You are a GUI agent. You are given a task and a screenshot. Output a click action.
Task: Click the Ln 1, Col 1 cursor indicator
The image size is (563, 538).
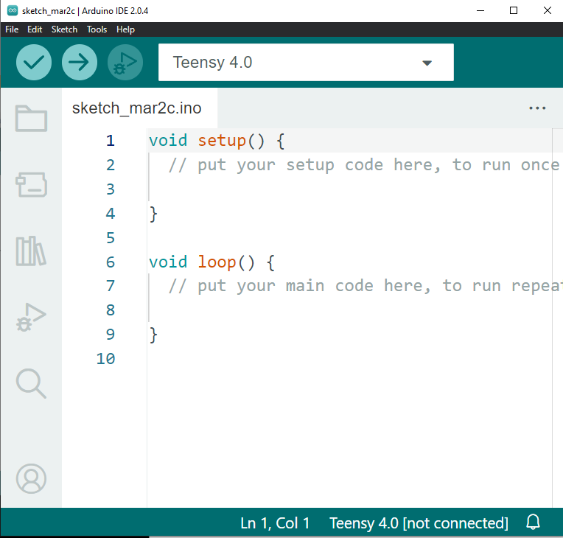[x=275, y=523]
